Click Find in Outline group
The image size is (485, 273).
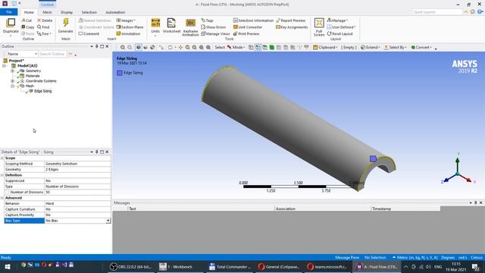(43, 27)
